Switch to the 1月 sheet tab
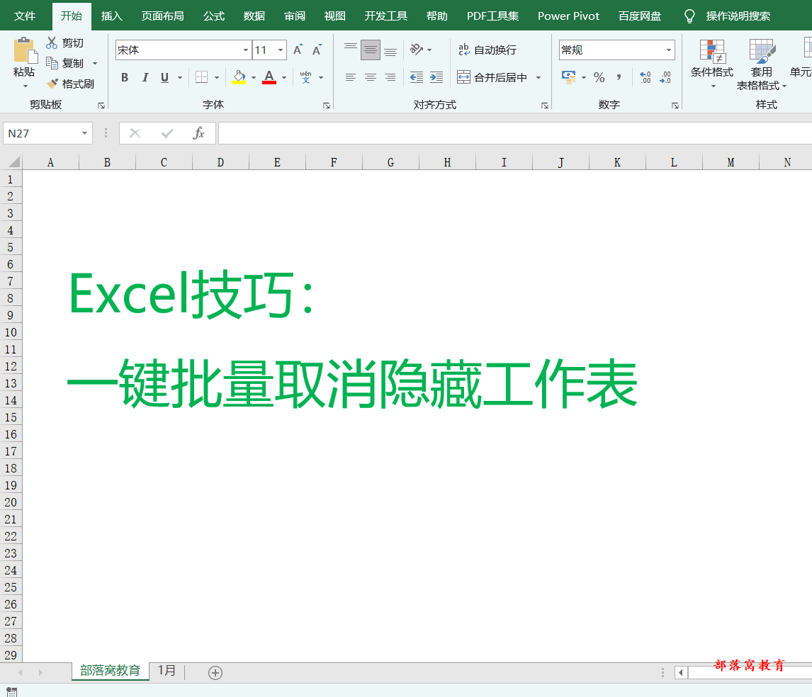 [167, 671]
